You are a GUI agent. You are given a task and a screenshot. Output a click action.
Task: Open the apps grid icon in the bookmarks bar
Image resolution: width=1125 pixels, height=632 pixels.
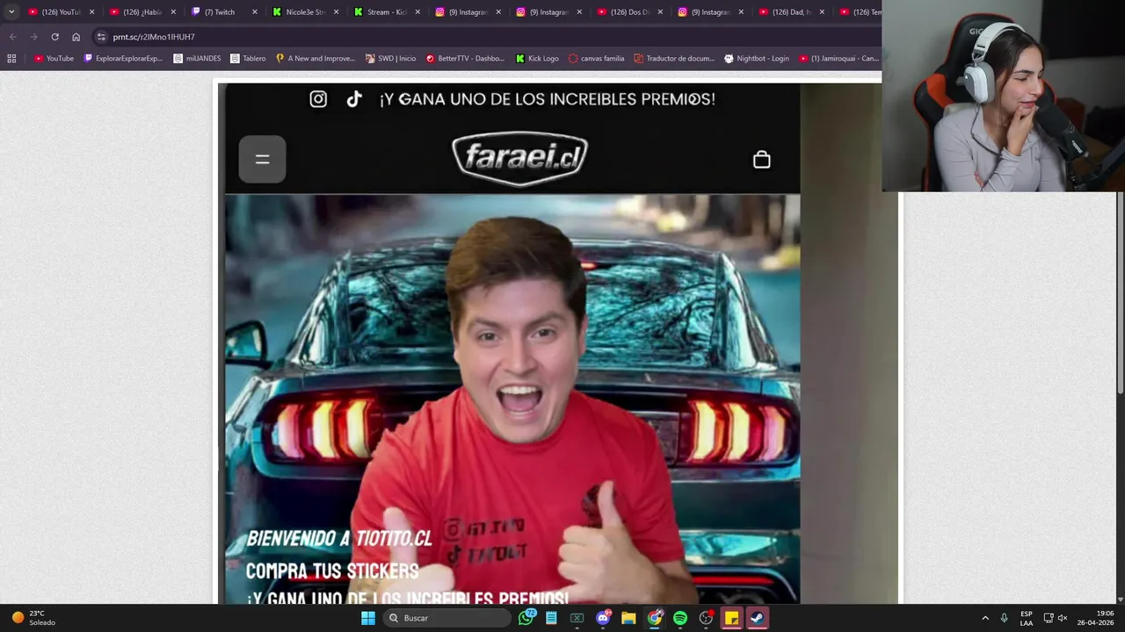tap(11, 59)
